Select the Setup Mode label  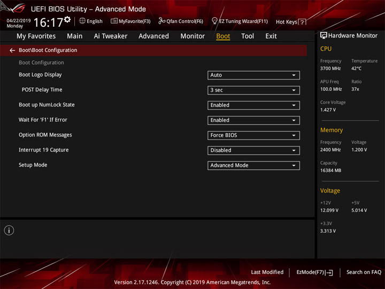click(x=33, y=165)
